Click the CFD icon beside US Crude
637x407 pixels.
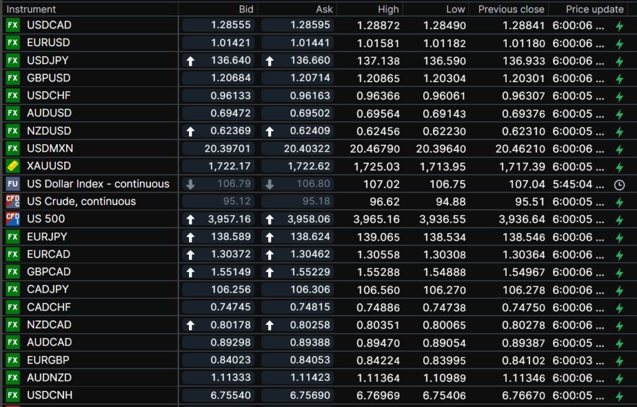pyautogui.click(x=12, y=201)
